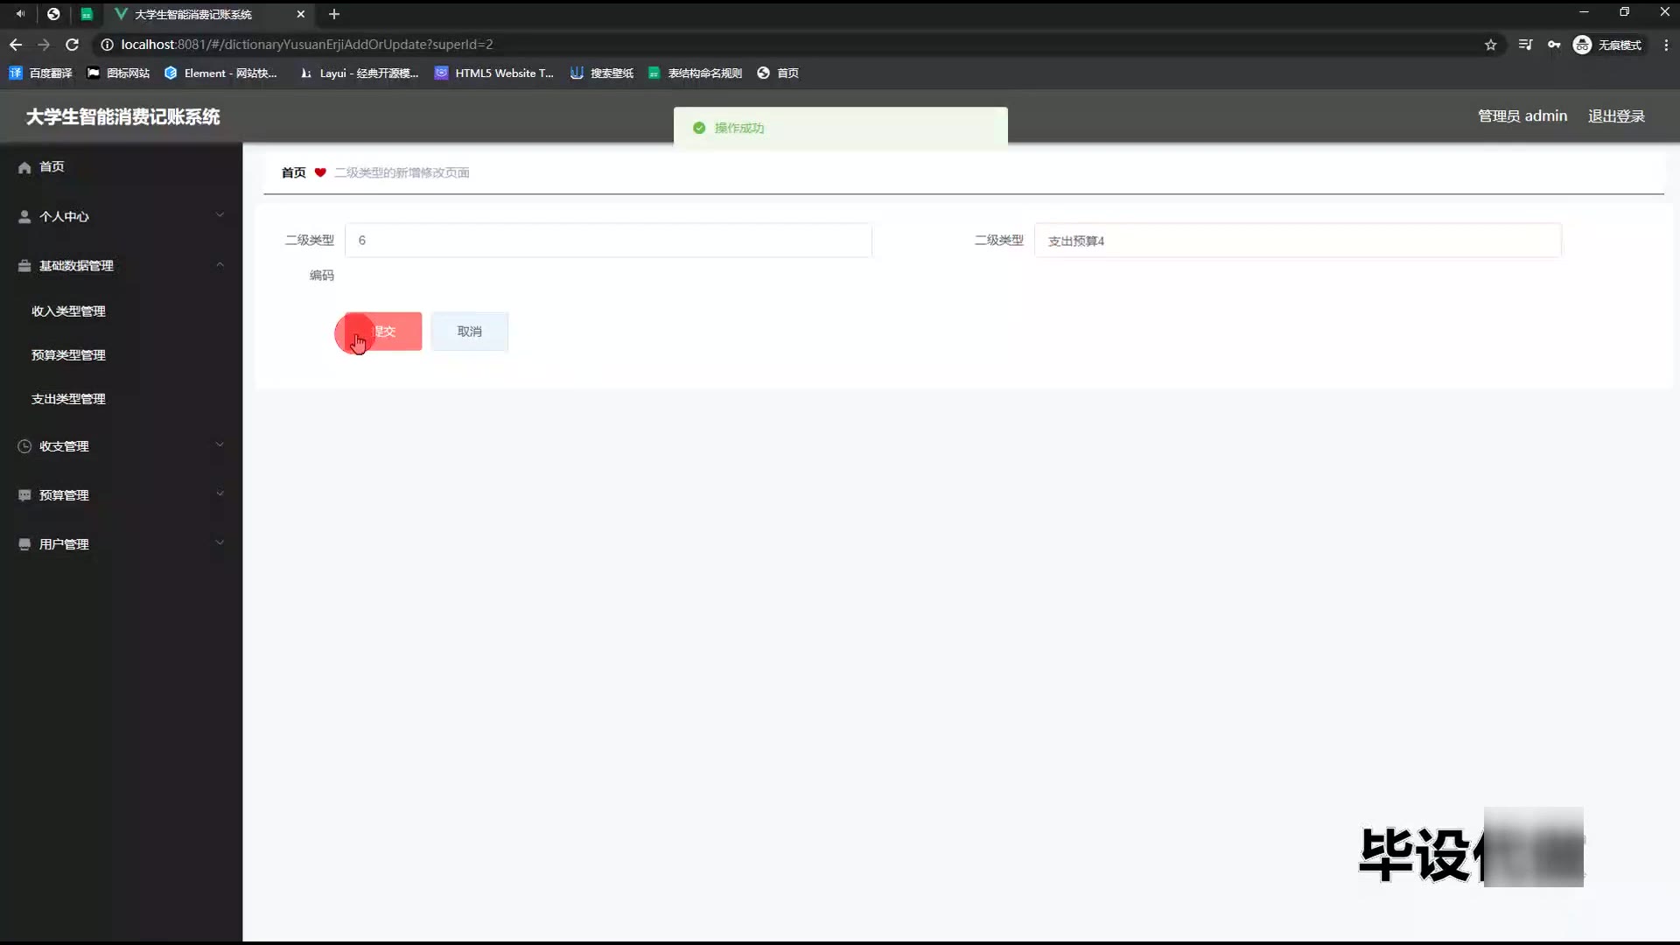The width and height of the screenshot is (1680, 945).
Task: Go back with the browser back arrow
Action: 16,45
